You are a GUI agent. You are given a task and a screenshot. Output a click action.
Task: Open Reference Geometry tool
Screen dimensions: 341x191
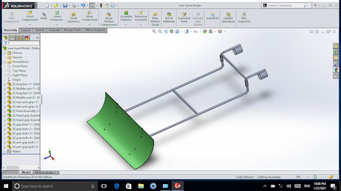click(141, 16)
